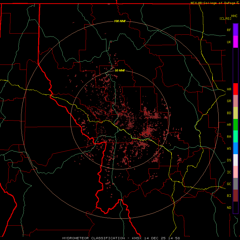Screen dimensions: 240x240
Task: Click the RA legend label
Action: [x=229, y=137]
